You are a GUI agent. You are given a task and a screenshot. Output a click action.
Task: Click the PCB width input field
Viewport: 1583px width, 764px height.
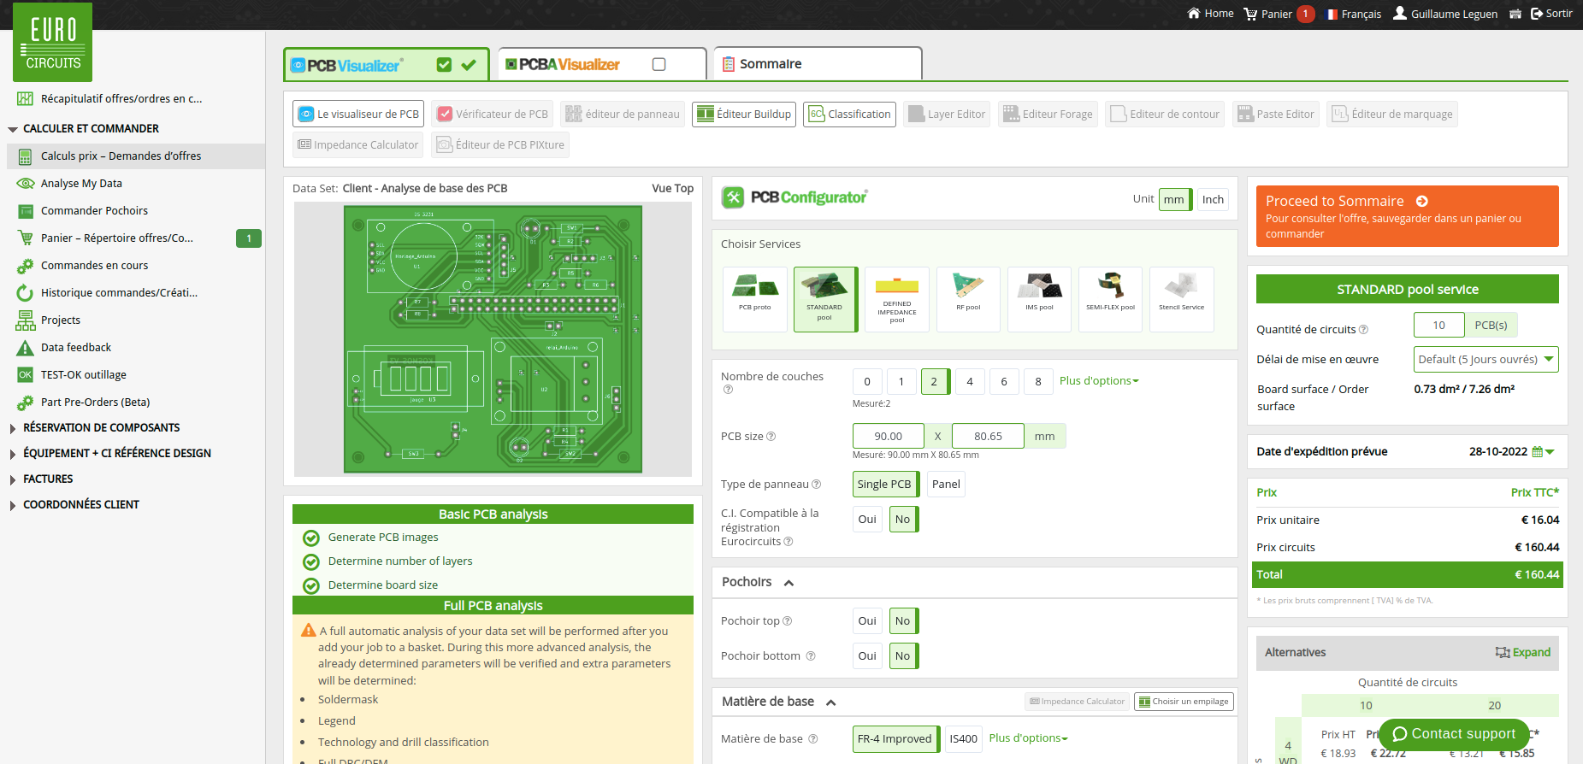[888, 436]
